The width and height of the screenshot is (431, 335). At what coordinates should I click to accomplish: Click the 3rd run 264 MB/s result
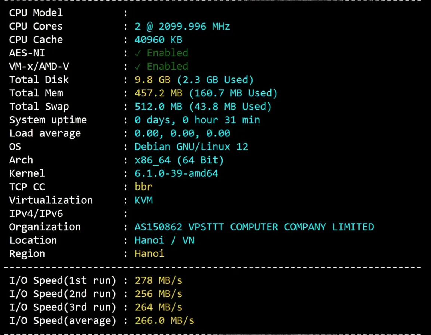click(158, 307)
